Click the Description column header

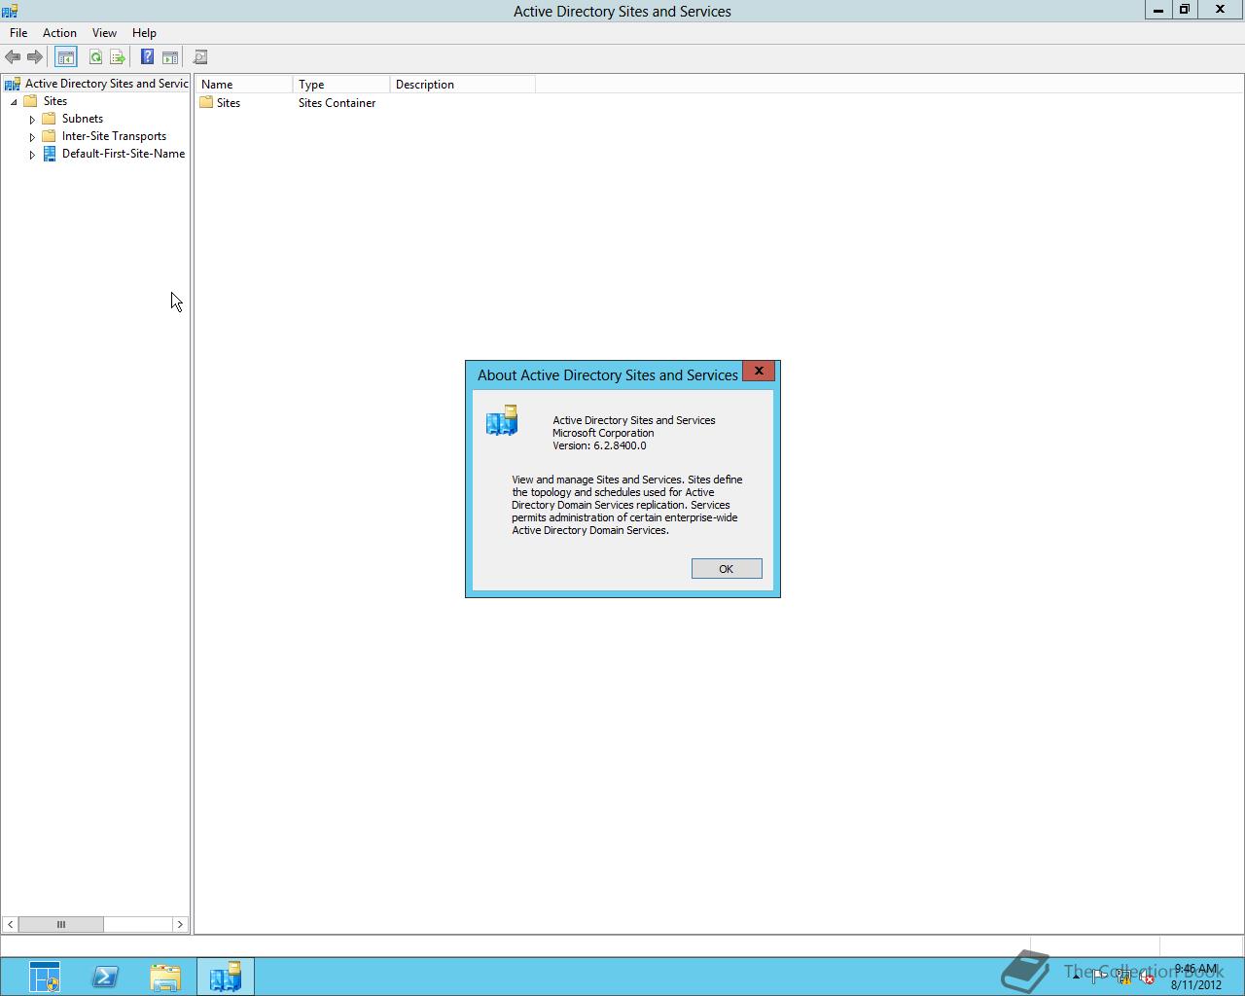462,85
